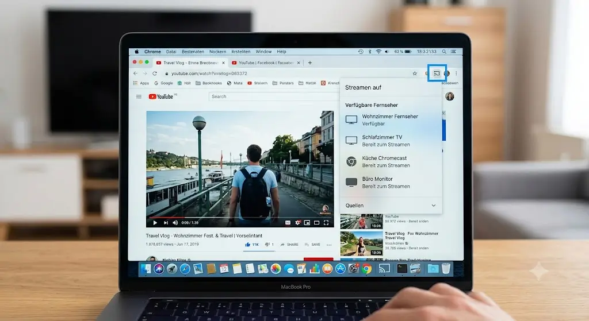Viewport: 589px width, 321px height.
Task: Open 'Travel Vlog - Fox Wohnzimmer' video title
Action: point(411,235)
